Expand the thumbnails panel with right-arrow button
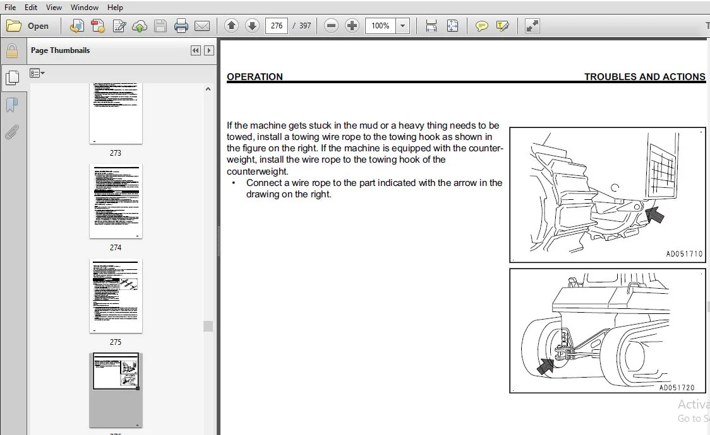The height and width of the screenshot is (435, 710). (208, 50)
